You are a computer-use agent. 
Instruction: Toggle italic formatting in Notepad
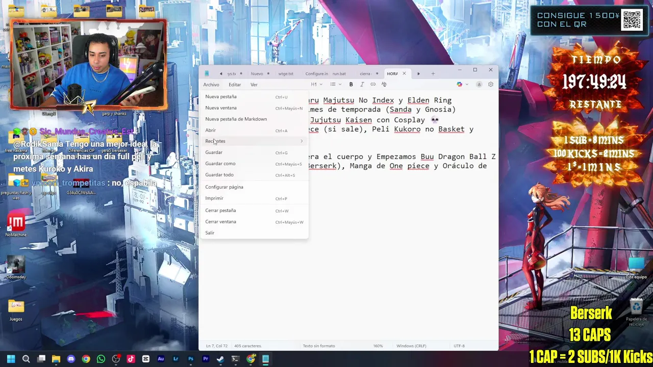[362, 85]
